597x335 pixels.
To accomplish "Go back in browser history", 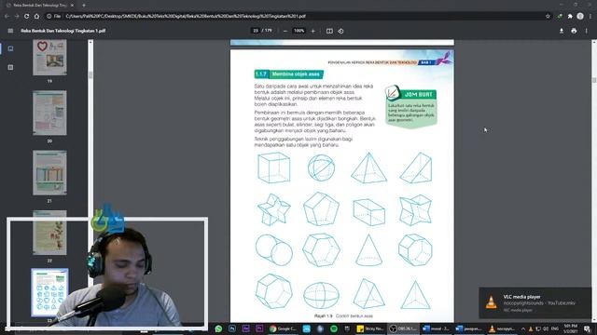I will point(7,16).
